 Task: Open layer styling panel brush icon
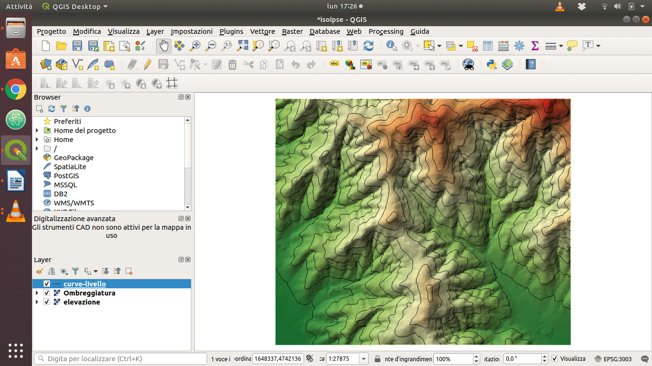pyautogui.click(x=40, y=271)
